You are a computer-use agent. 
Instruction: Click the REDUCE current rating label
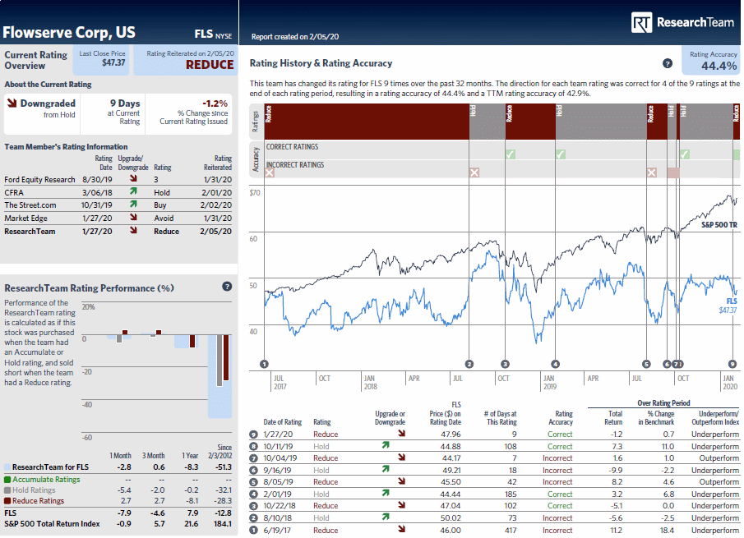pyautogui.click(x=210, y=65)
